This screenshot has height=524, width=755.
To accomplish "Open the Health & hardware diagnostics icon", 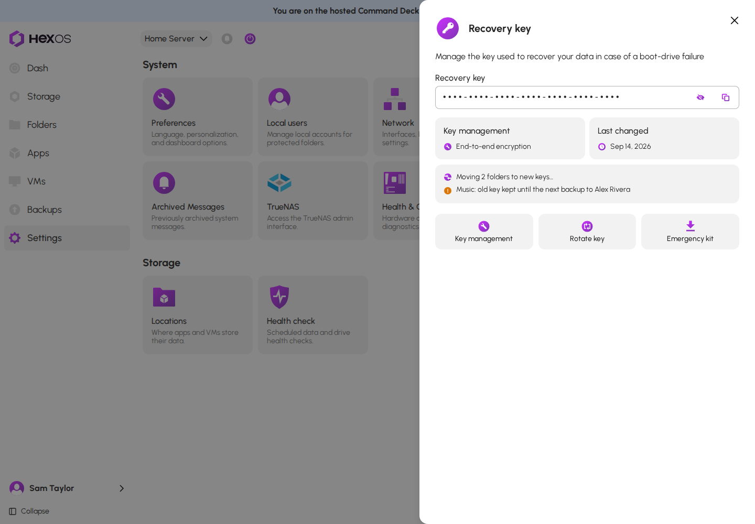I will tap(395, 183).
